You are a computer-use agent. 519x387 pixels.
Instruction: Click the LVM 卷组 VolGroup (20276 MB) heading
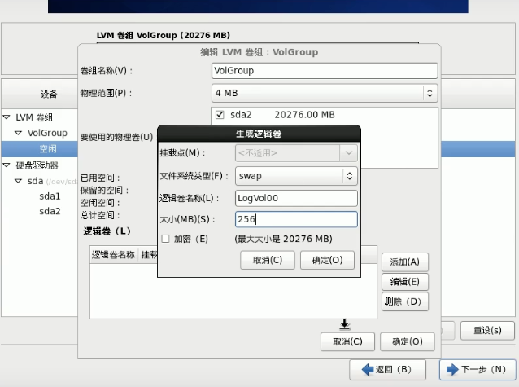click(164, 35)
